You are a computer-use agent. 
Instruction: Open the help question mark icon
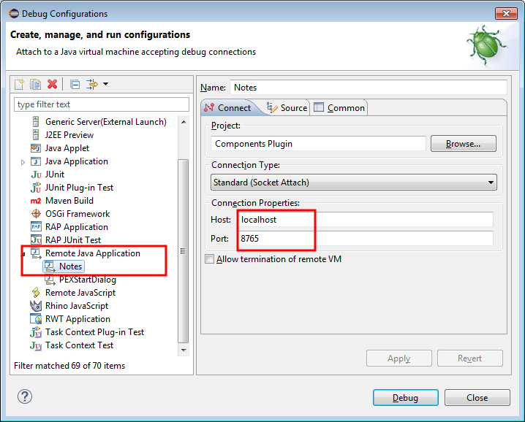pyautogui.click(x=25, y=397)
